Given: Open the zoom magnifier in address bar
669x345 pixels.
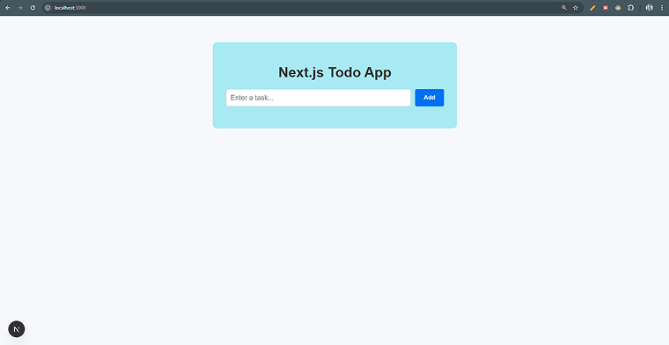Looking at the screenshot, I should (x=564, y=8).
